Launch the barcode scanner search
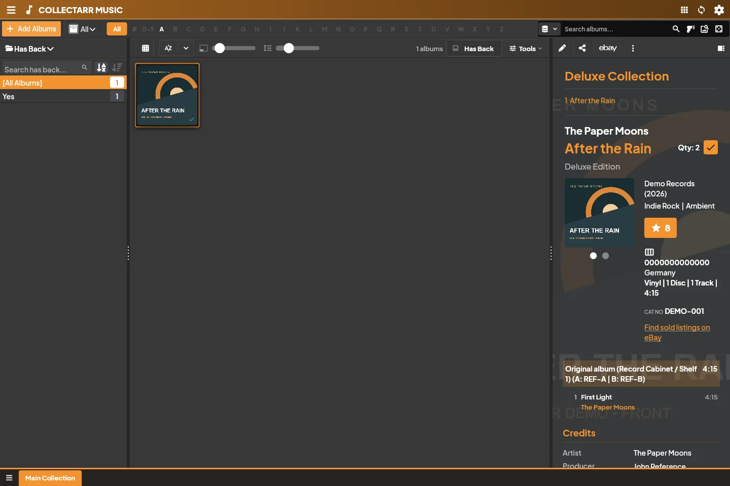The height and width of the screenshot is (486, 730). click(690, 29)
